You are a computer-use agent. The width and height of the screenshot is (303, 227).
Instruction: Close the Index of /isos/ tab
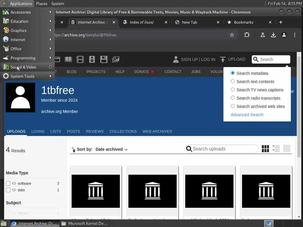(x=166, y=22)
